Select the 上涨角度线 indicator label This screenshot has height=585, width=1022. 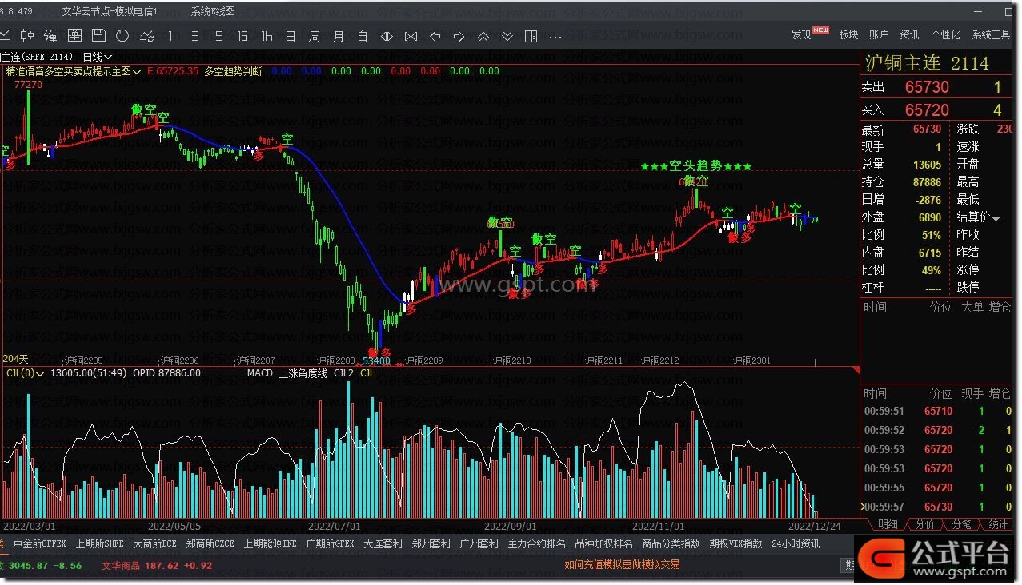[303, 373]
